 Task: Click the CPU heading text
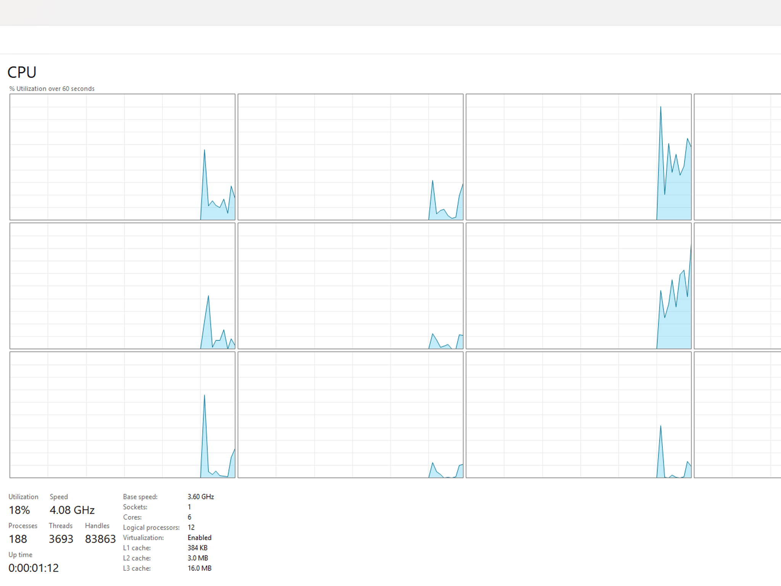[x=22, y=72]
